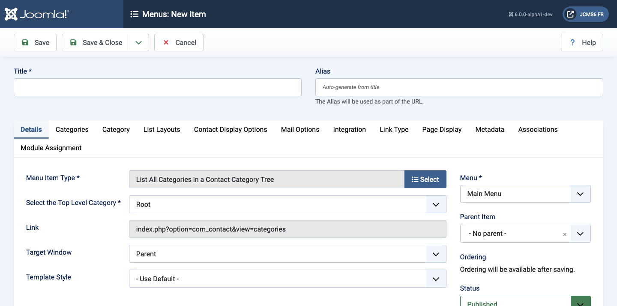Open the Category tab

[x=116, y=129]
